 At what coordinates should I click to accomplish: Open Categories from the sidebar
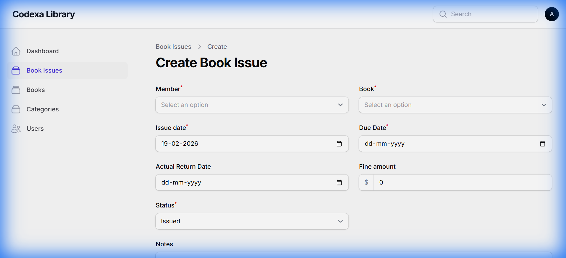coord(42,109)
